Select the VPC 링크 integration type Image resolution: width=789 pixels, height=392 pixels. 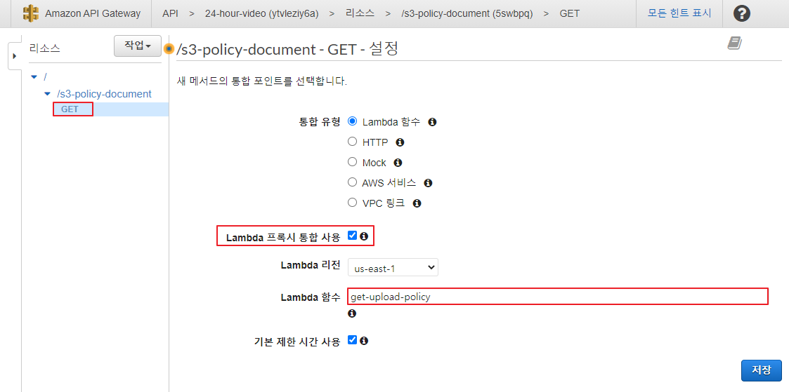[x=352, y=203]
